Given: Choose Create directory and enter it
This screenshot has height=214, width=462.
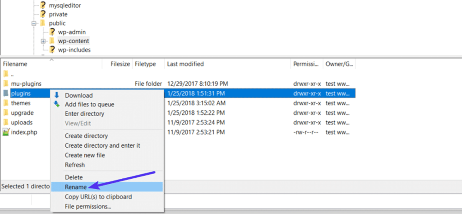Looking at the screenshot, I should pyautogui.click(x=102, y=145).
